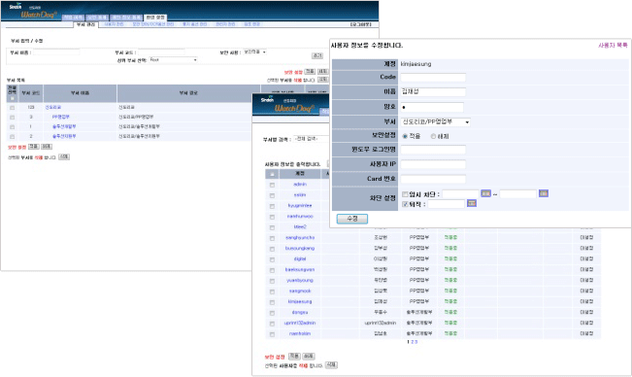Click the 해제 button below the department list

pyautogui.click(x=47, y=147)
